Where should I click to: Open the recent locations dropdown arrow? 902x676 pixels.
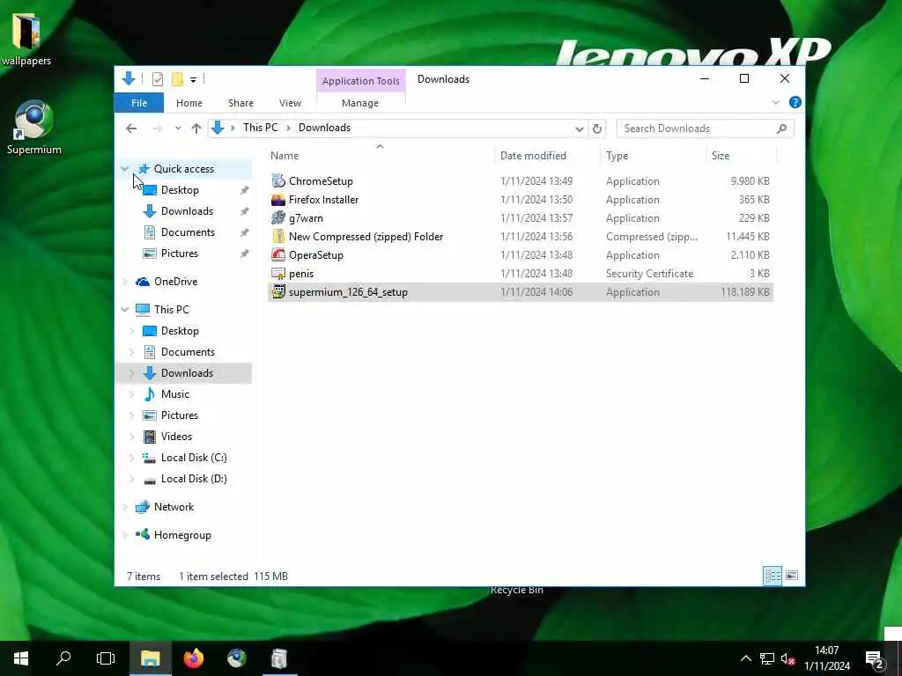click(x=178, y=129)
